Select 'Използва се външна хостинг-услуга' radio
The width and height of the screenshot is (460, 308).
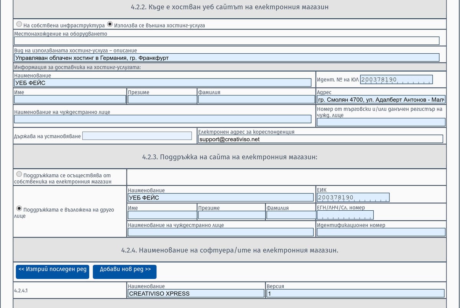tap(110, 25)
